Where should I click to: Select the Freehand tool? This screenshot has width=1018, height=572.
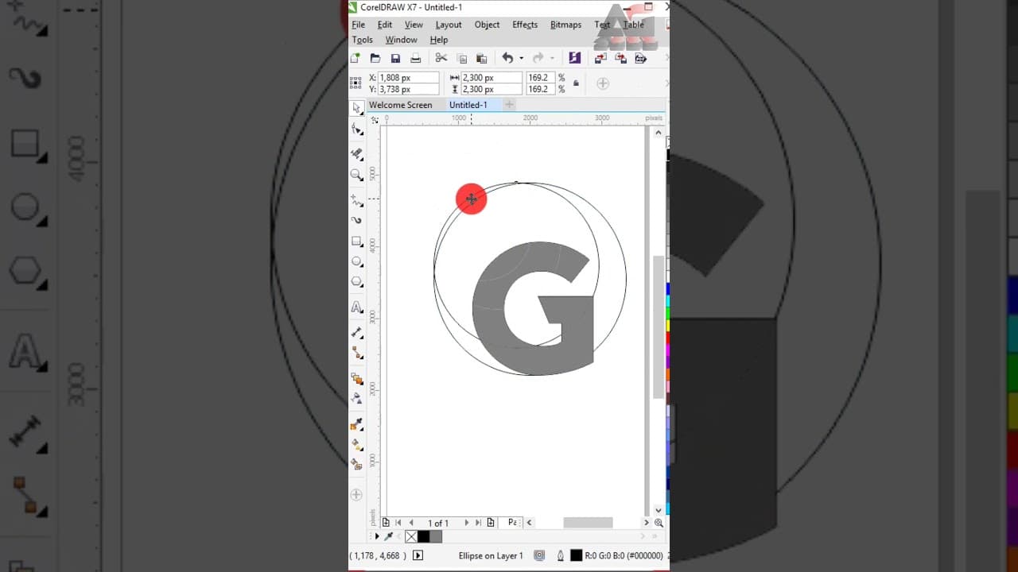(356, 201)
